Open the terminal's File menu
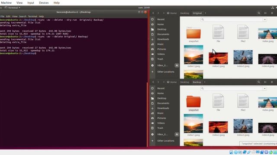This screenshot has width=277, height=155. (3, 16)
